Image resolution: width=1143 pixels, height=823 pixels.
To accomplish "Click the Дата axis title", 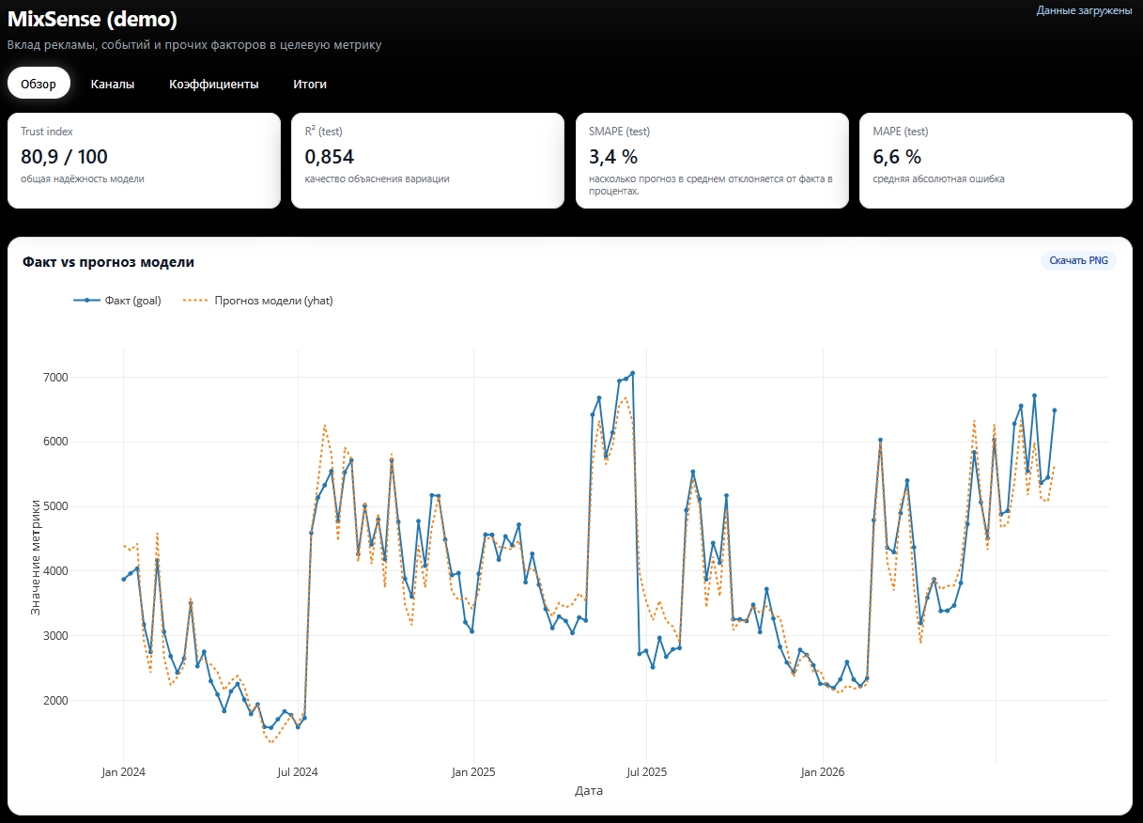I will click(589, 791).
